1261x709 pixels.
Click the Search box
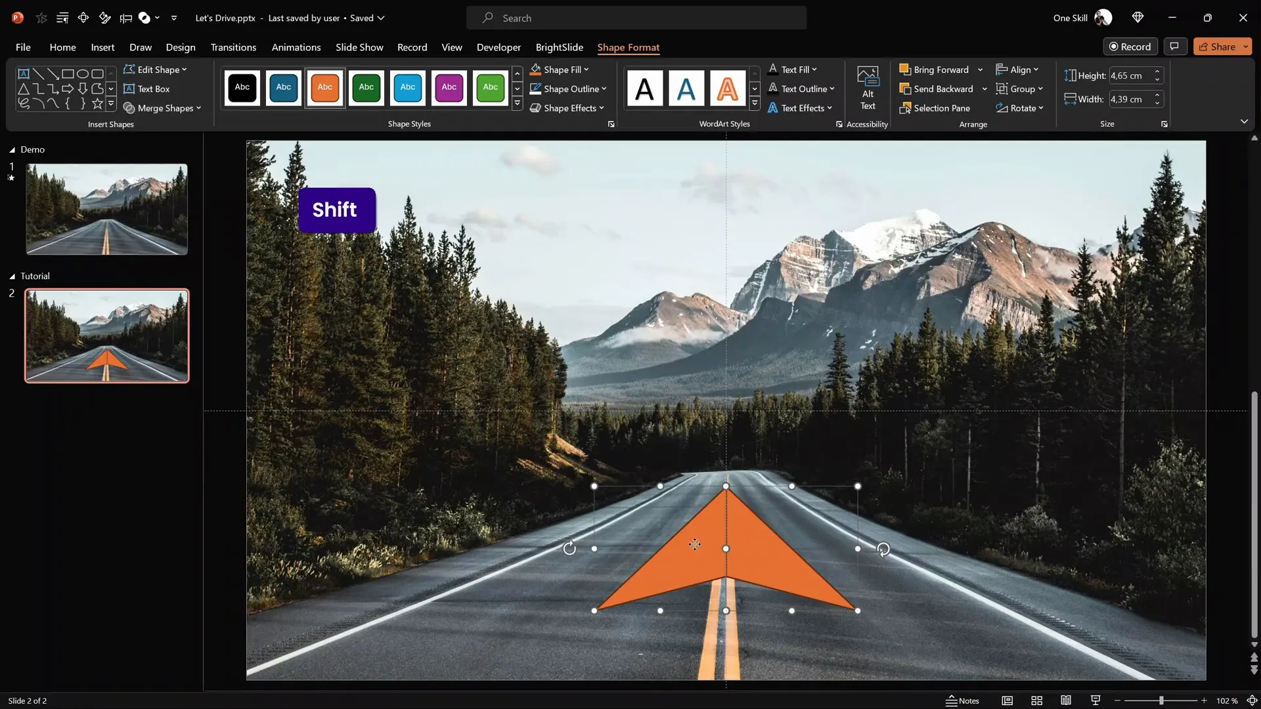tap(636, 18)
